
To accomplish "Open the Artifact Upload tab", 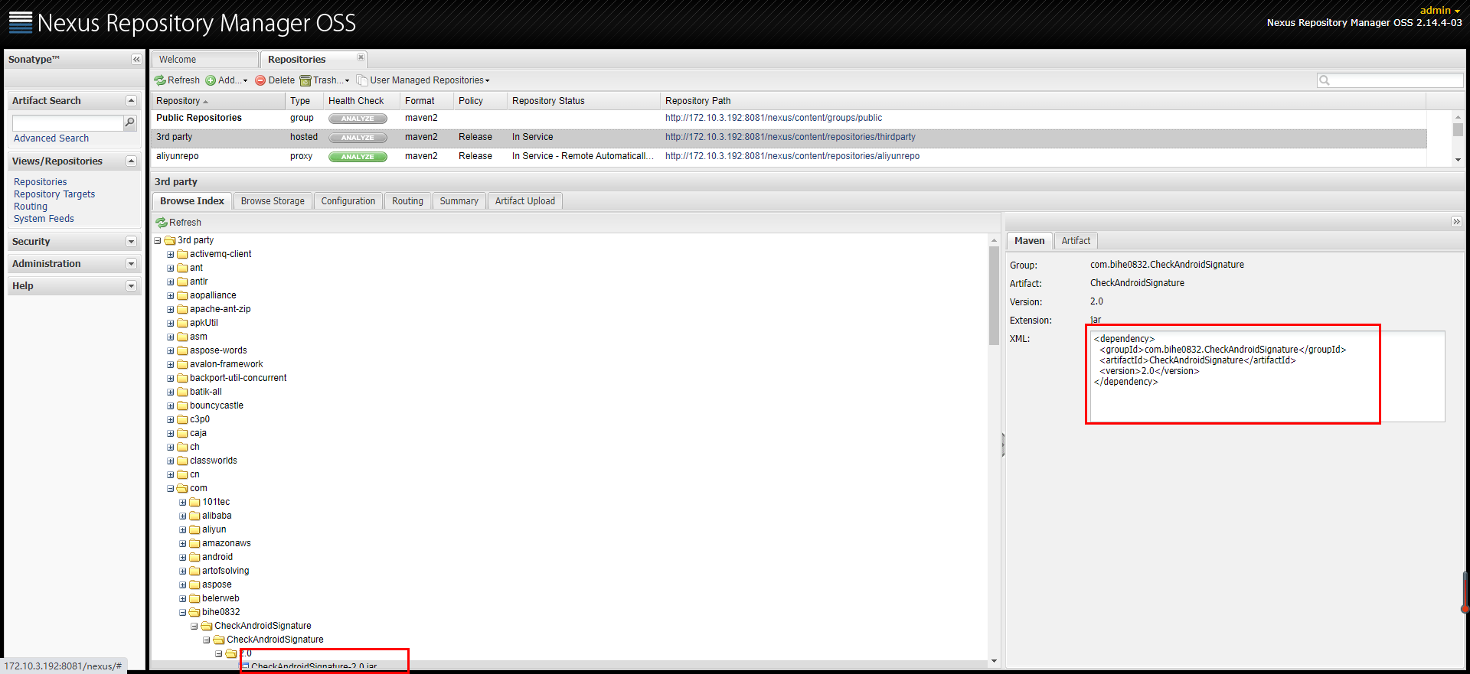I will 525,201.
